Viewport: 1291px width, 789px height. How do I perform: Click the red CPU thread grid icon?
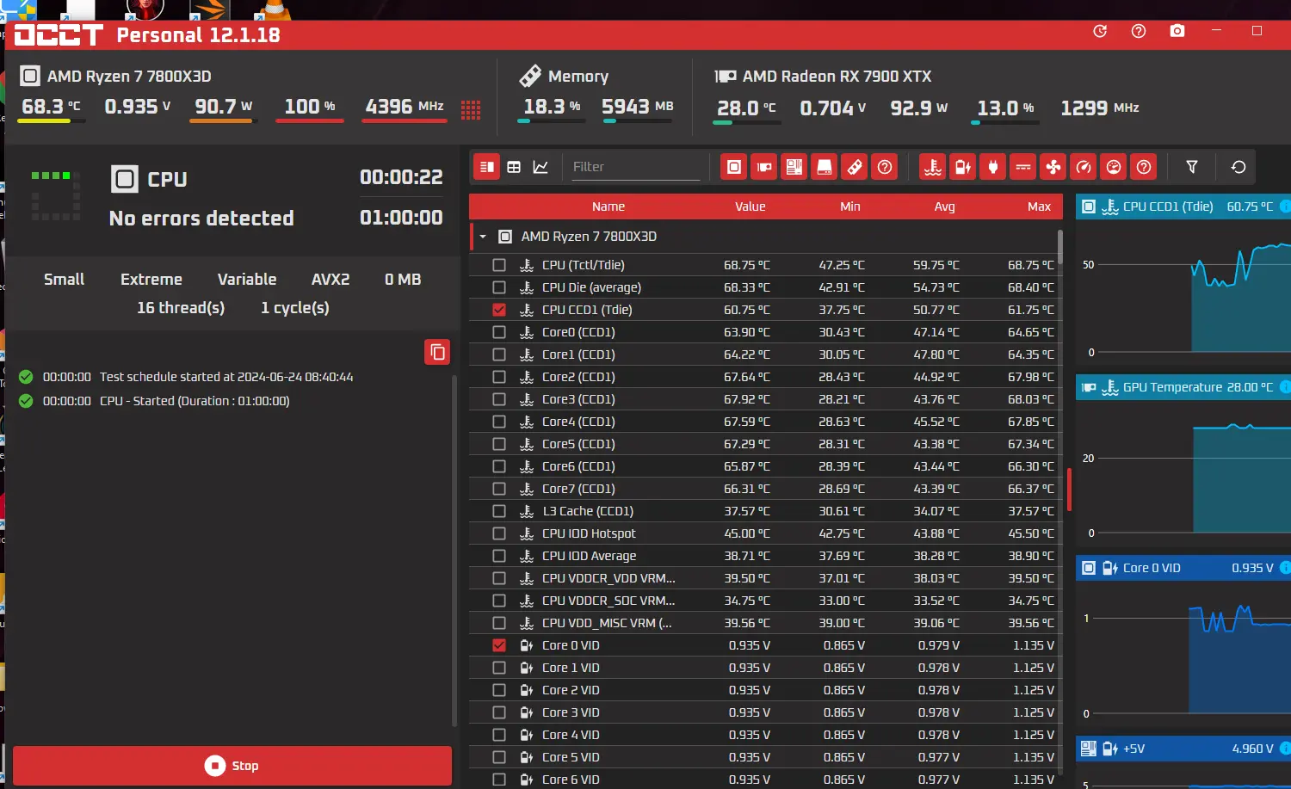click(471, 109)
